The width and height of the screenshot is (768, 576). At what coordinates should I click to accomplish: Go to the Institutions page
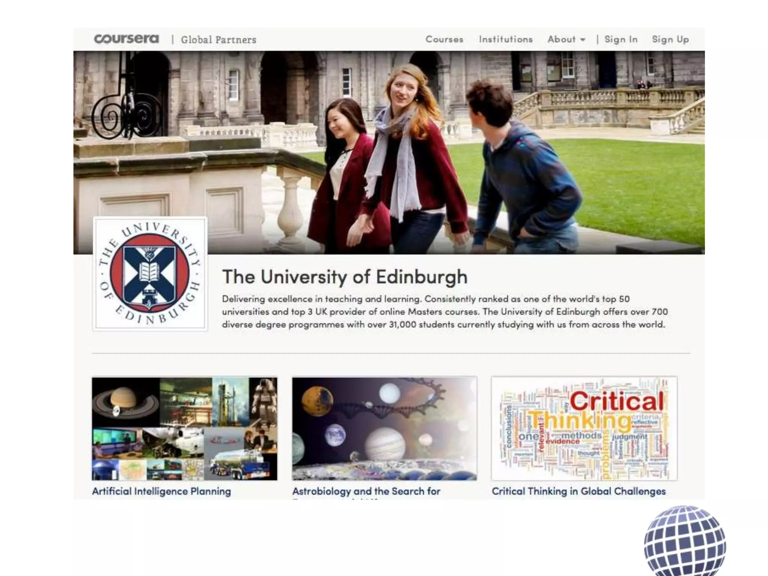pos(505,39)
